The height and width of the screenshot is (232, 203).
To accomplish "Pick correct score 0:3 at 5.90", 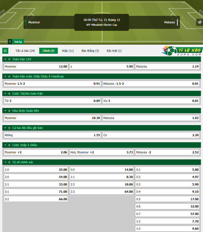I will tap(167, 184).
